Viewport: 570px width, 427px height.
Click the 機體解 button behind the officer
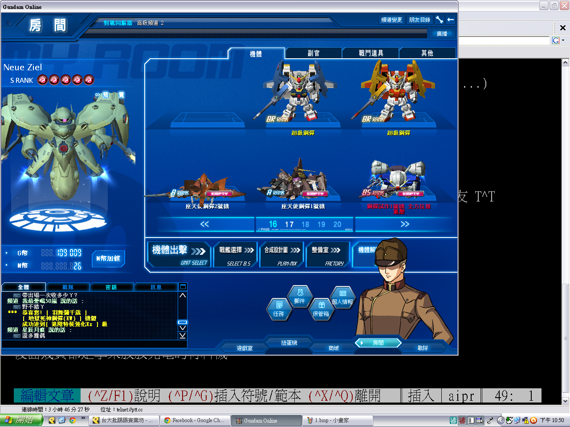tap(365, 254)
